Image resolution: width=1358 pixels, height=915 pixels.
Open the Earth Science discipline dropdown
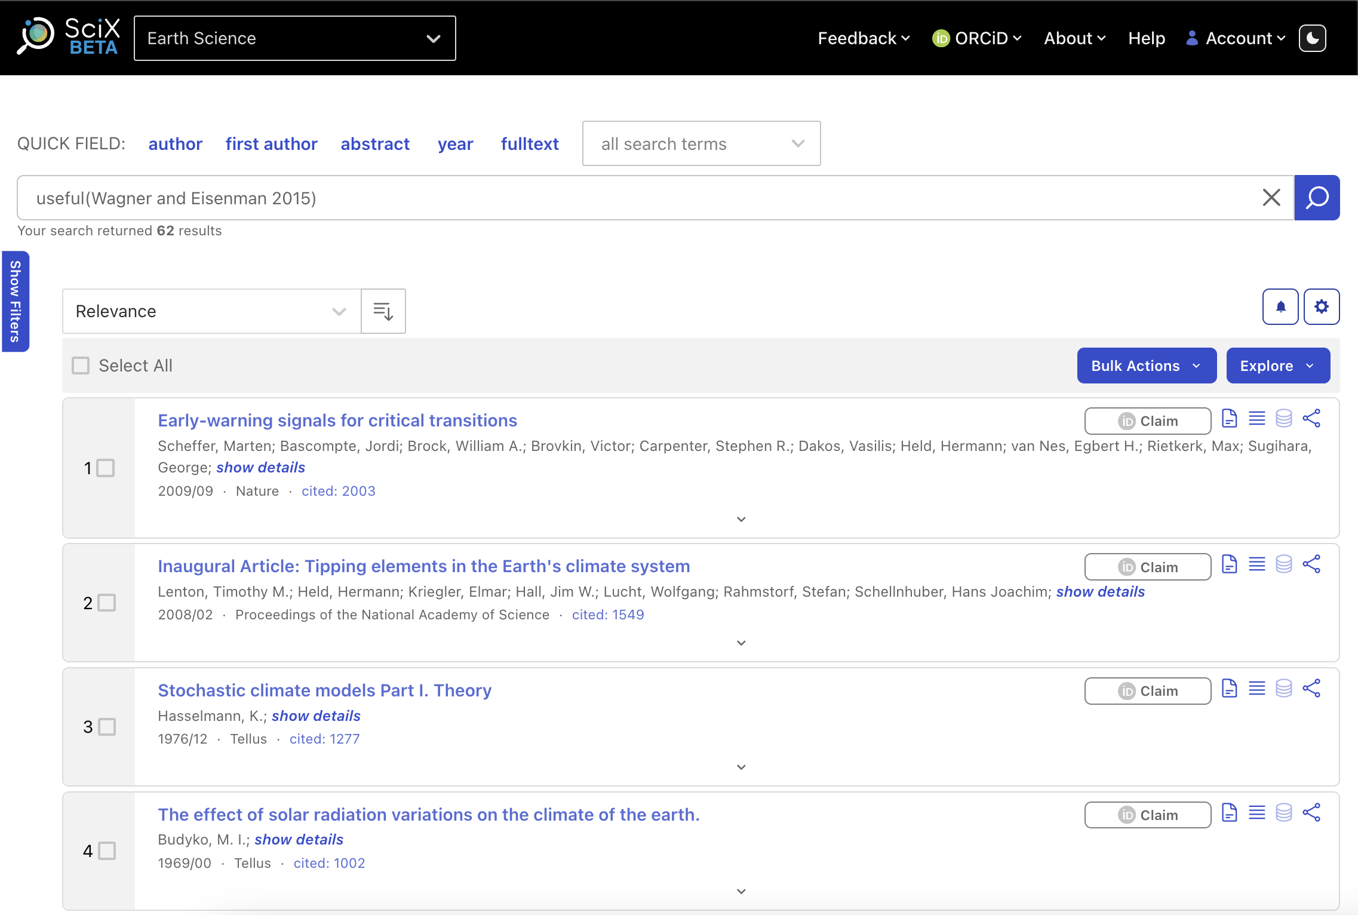[294, 38]
